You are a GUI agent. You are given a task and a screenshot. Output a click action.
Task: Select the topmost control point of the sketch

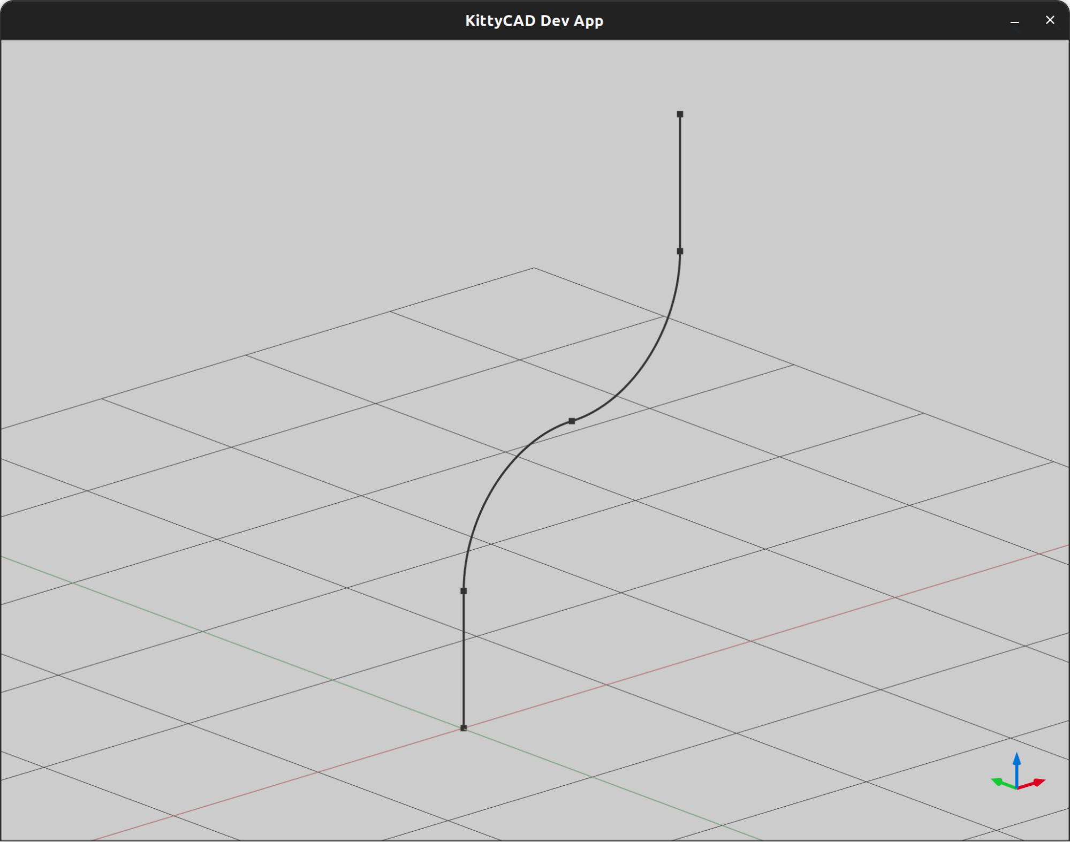tap(680, 114)
